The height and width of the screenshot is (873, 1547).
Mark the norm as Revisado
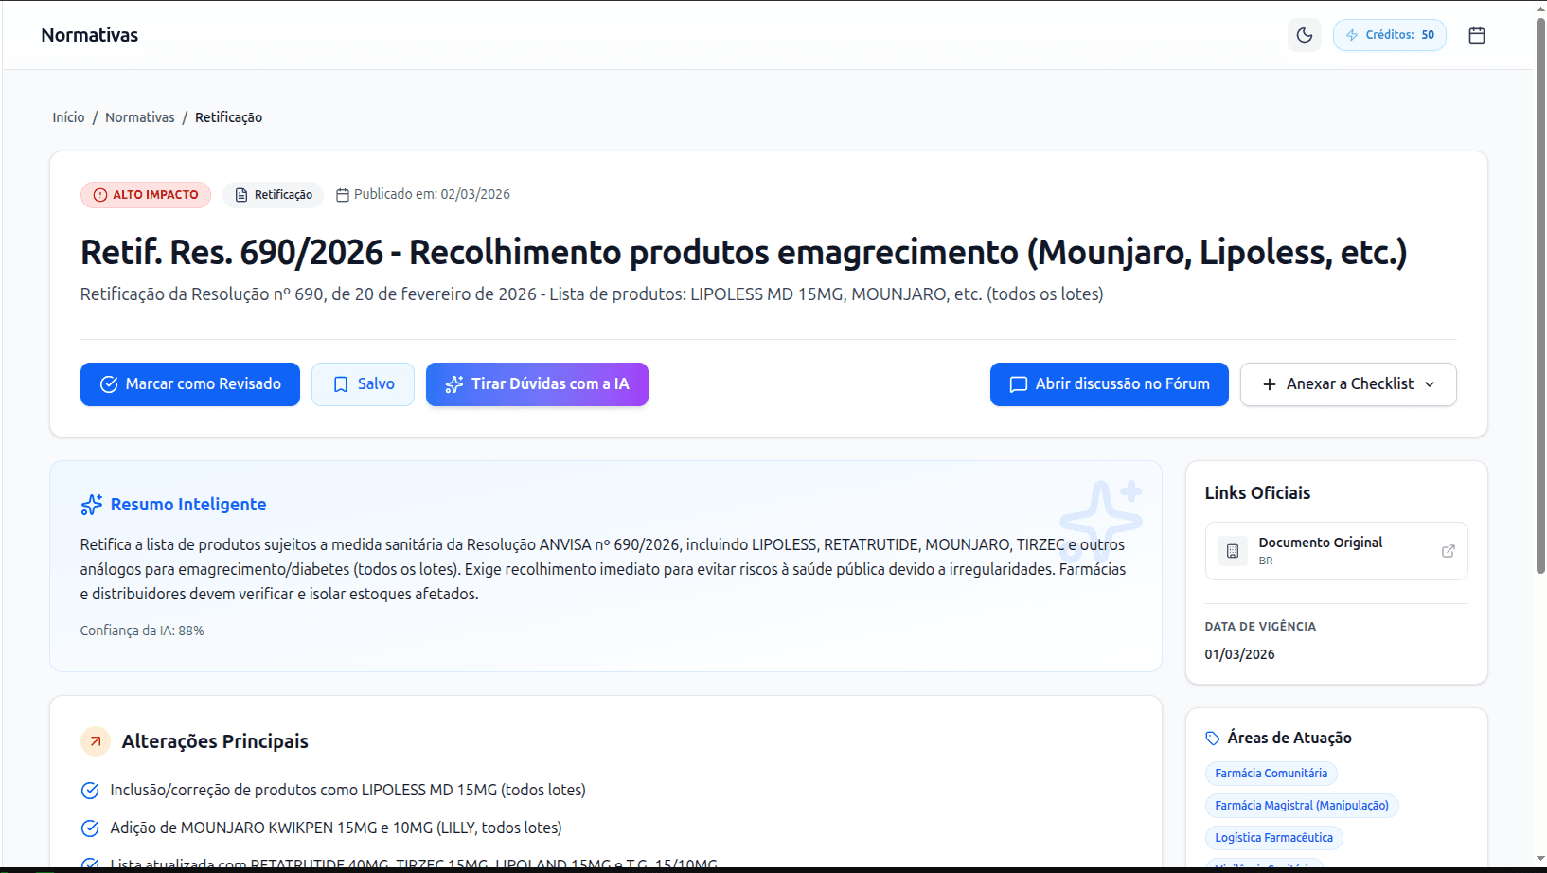pyautogui.click(x=190, y=384)
